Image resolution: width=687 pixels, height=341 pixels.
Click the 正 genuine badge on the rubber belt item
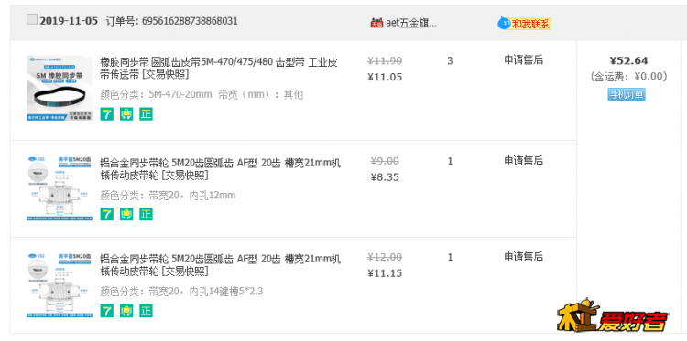146,114
